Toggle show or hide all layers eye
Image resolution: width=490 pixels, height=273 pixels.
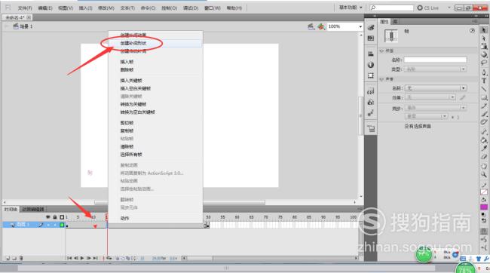47,216
